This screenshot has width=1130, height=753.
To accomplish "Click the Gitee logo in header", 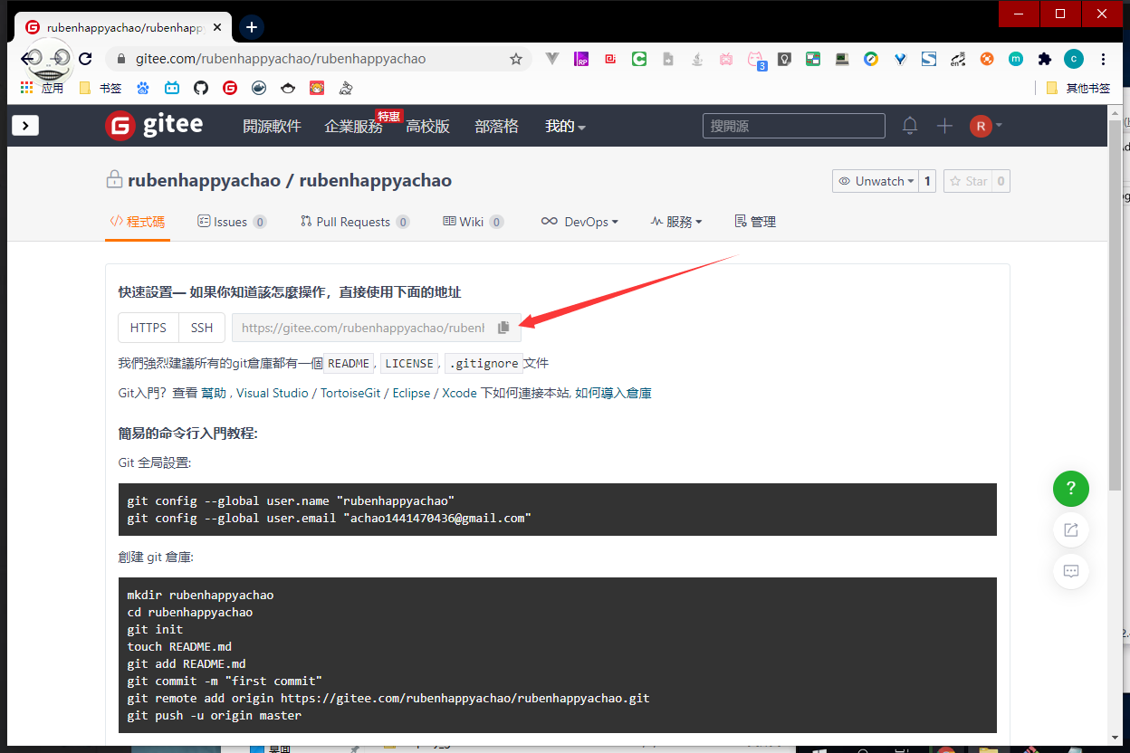I will (x=154, y=126).
